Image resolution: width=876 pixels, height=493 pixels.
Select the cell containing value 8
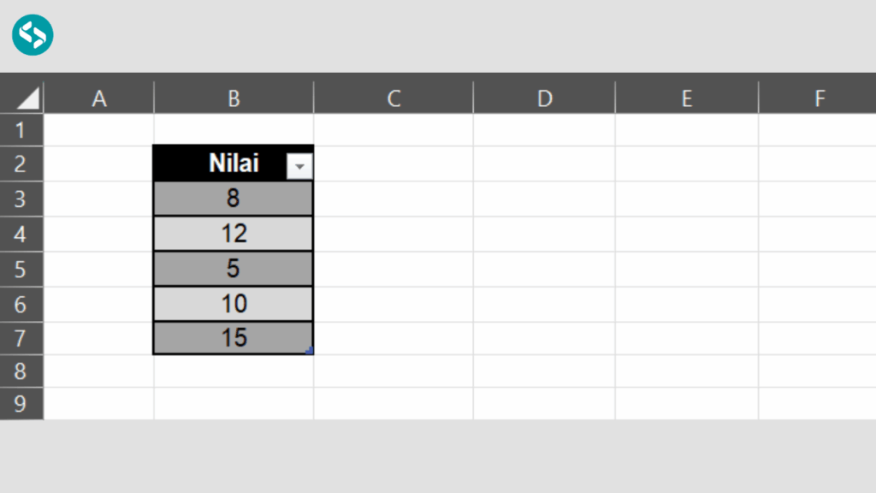click(x=232, y=198)
